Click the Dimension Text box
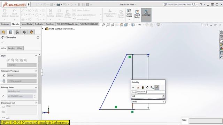223x125 pixels. pos(22,110)
